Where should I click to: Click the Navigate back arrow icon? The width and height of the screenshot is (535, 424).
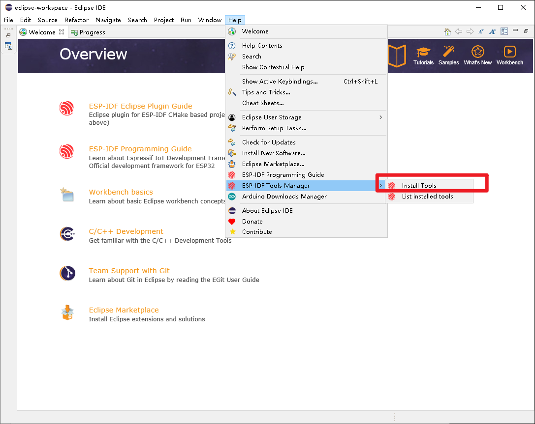[x=459, y=31]
